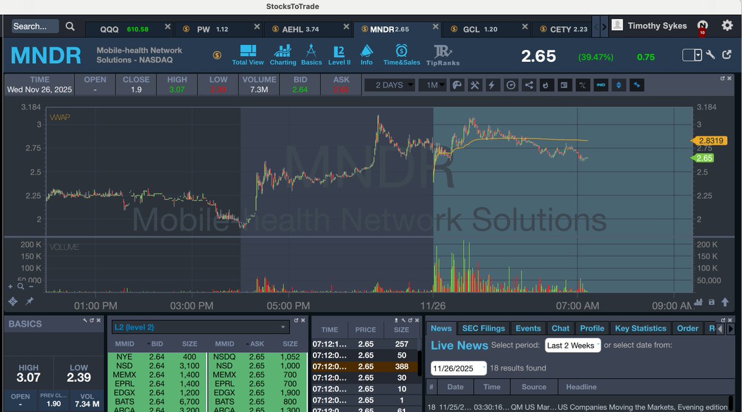
Task: Open the 2 DAYS timeframe dropdown
Action: point(390,85)
